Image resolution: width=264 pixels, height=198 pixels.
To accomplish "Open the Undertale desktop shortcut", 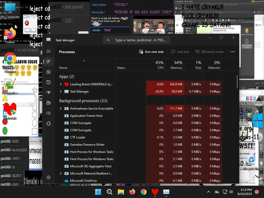I will (x=10, y=111).
